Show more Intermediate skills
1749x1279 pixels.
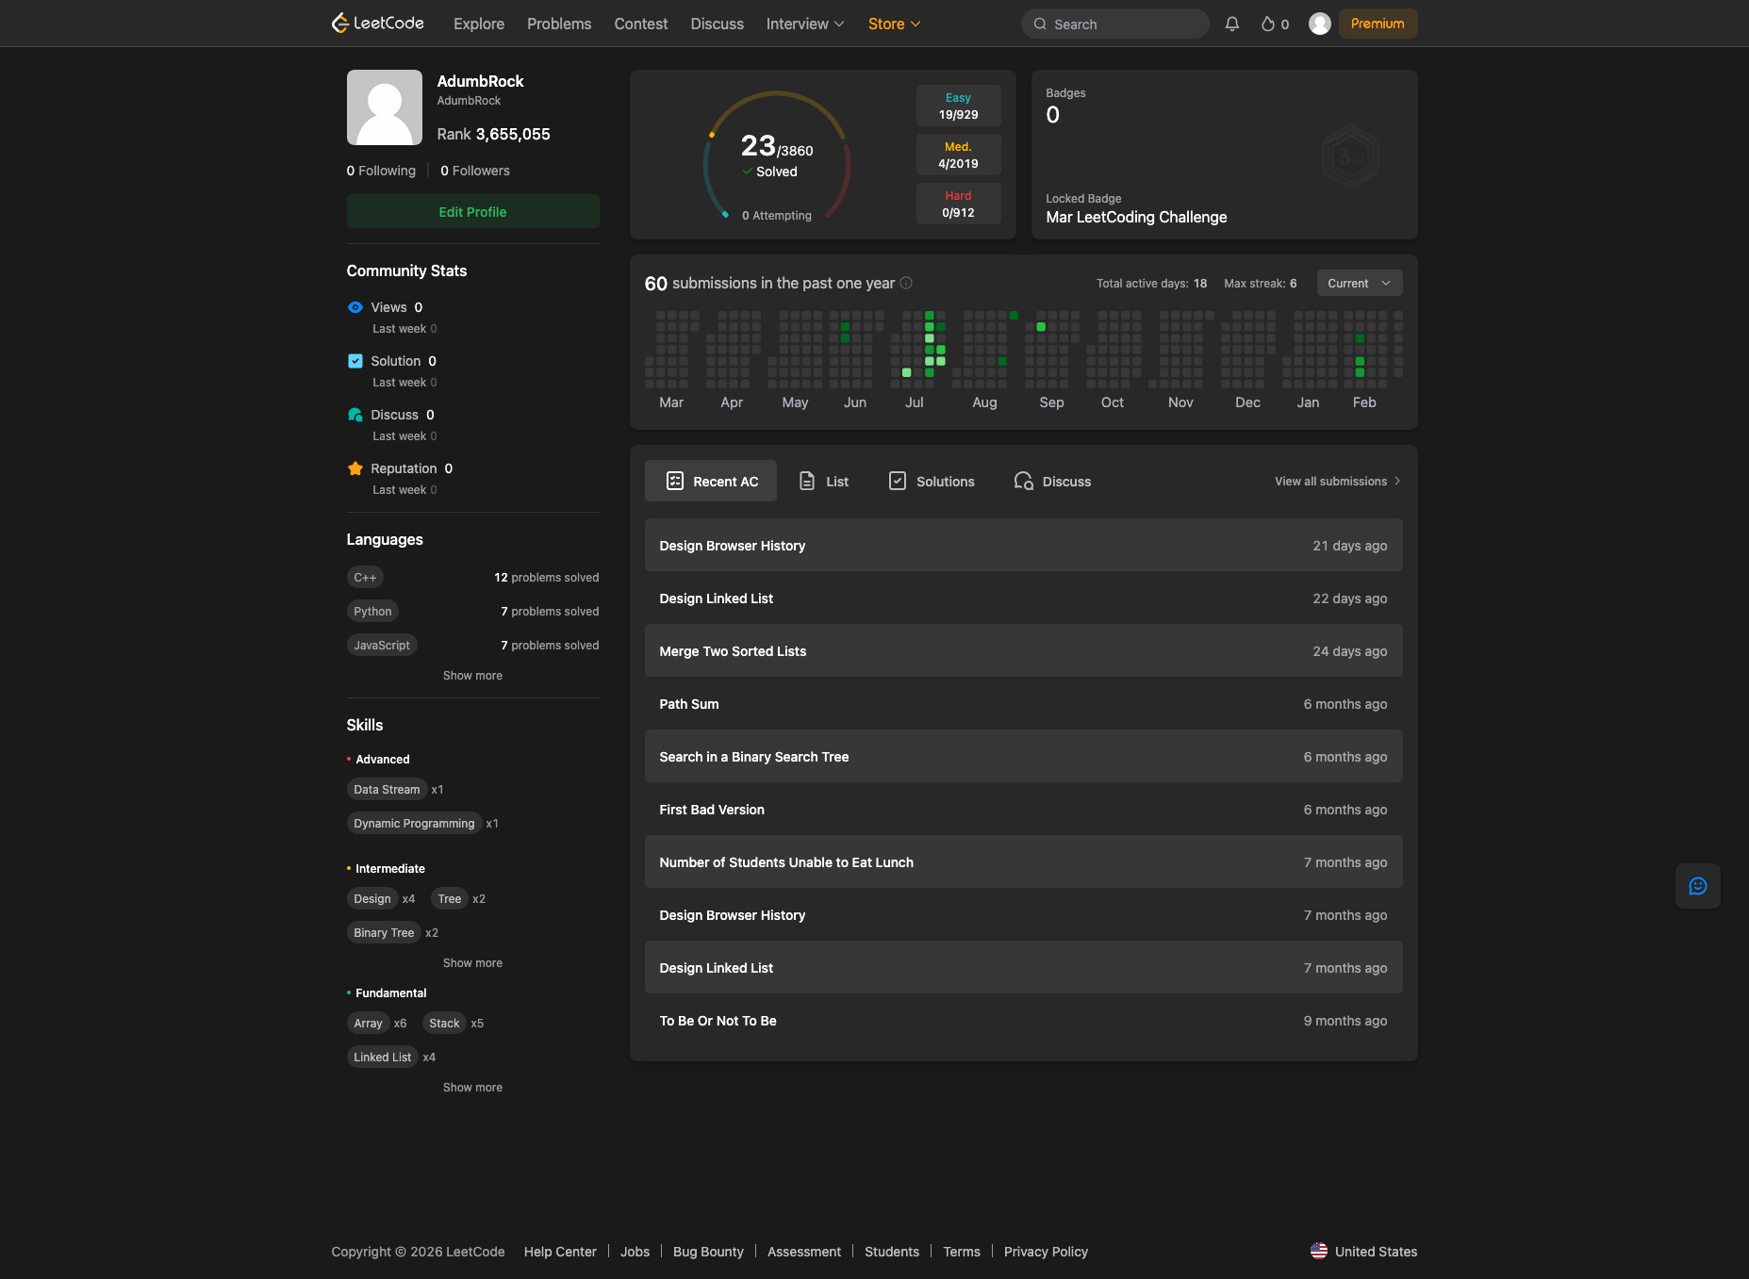tap(473, 963)
